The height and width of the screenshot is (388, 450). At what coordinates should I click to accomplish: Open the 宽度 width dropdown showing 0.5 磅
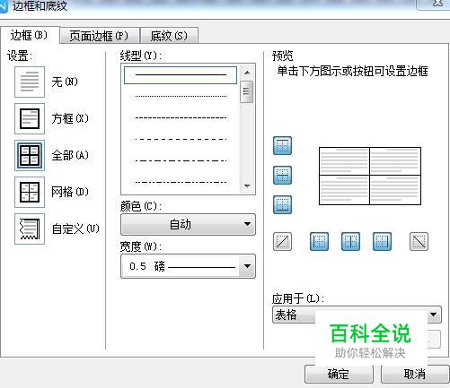coord(188,266)
